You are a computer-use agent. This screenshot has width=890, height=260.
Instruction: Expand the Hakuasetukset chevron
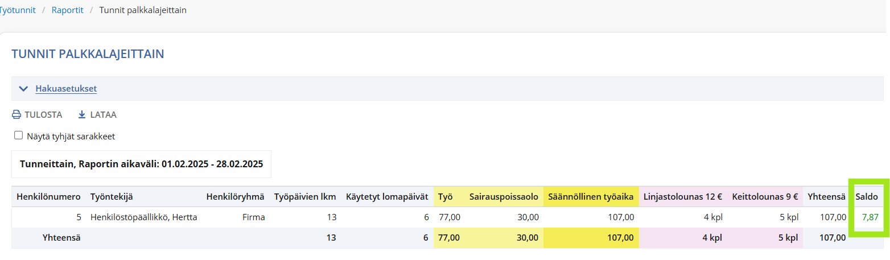(x=23, y=89)
